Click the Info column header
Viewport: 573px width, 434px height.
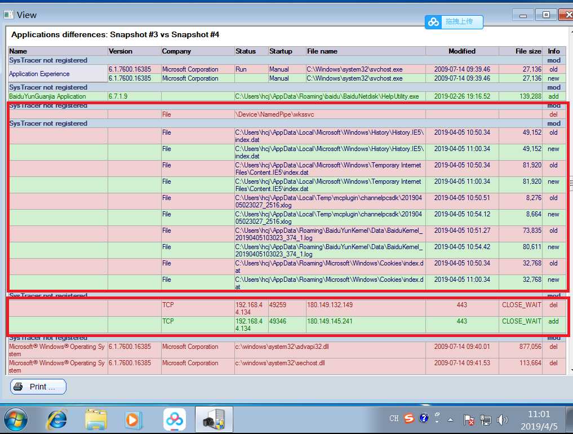coord(554,51)
